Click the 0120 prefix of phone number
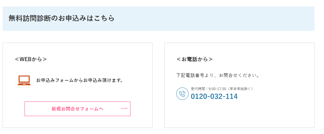 (198, 96)
